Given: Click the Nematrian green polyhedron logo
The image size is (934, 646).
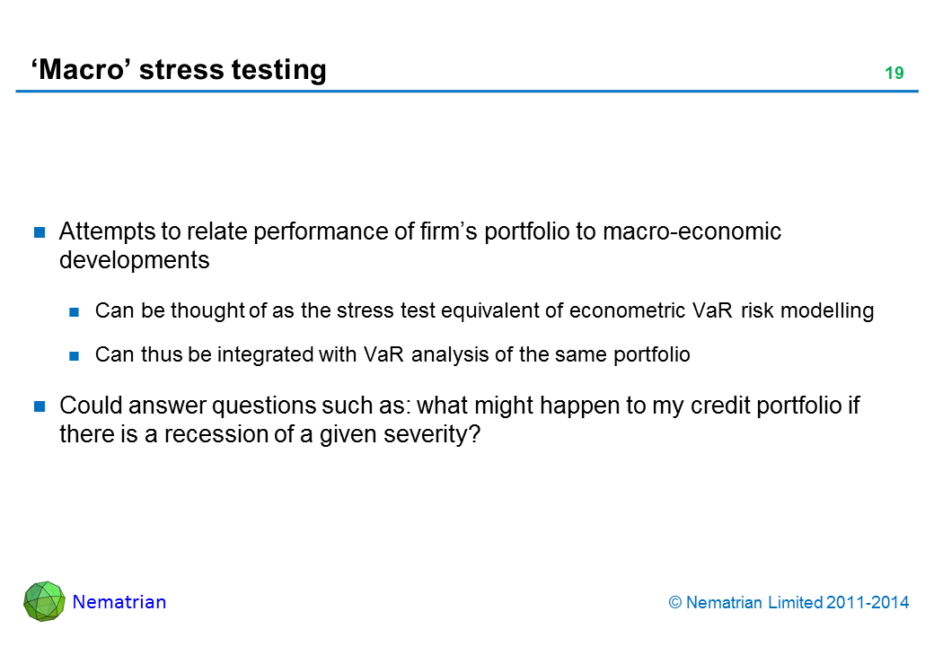Looking at the screenshot, I should [44, 601].
